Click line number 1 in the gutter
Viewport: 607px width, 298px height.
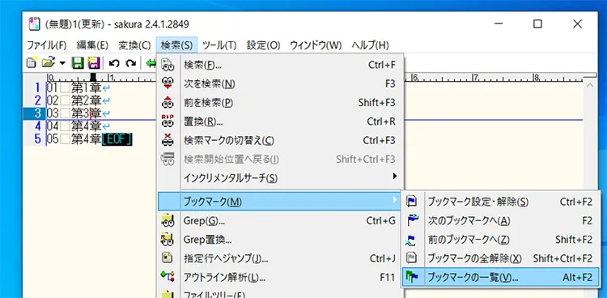(37, 88)
